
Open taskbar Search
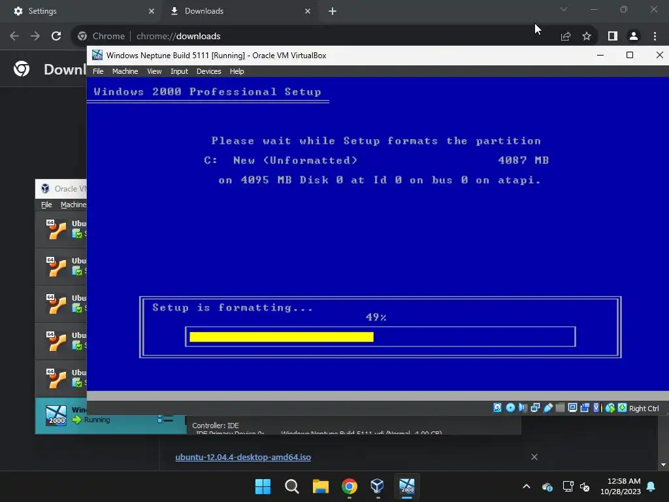coord(292,486)
